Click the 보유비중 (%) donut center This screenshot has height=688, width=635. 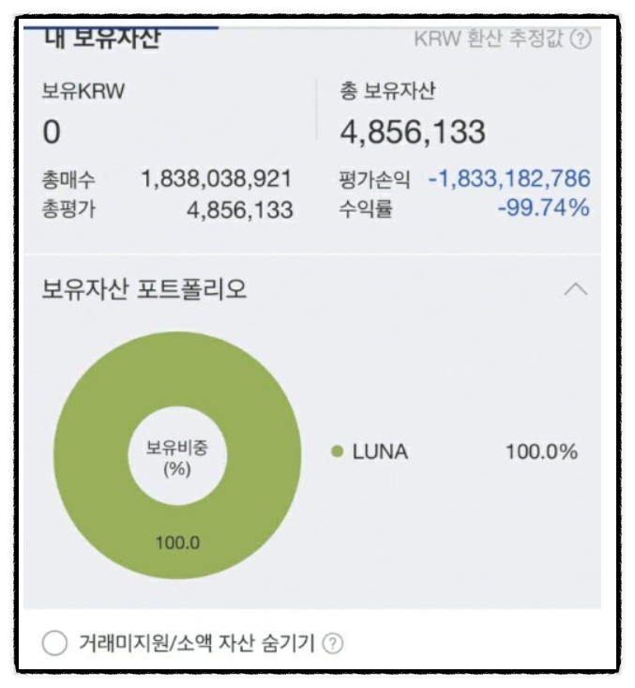(177, 458)
